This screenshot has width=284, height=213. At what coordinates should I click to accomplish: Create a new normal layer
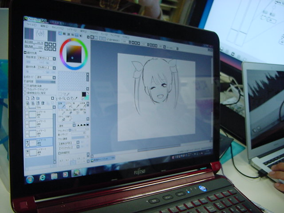[x=28, y=98]
